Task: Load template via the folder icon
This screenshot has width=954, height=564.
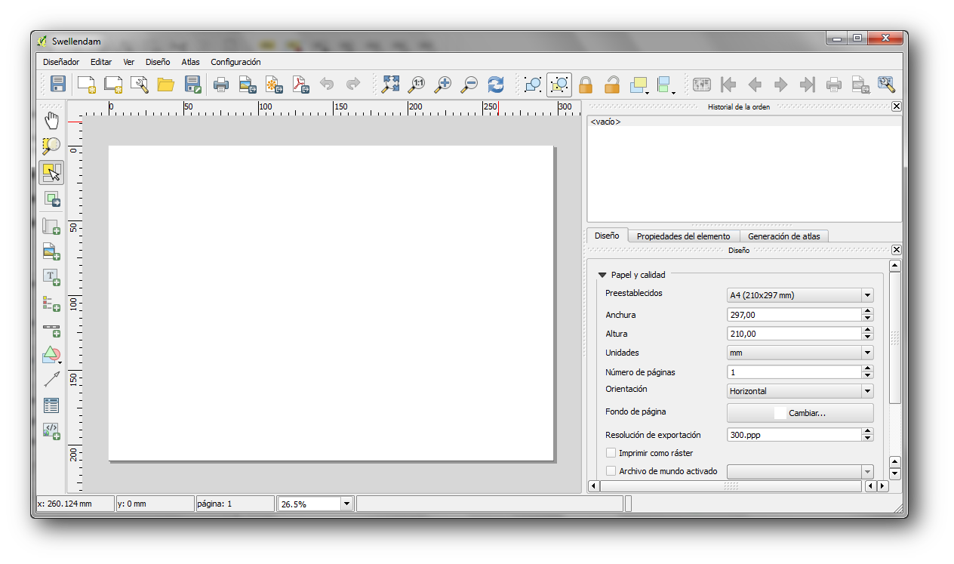Action: [x=166, y=84]
